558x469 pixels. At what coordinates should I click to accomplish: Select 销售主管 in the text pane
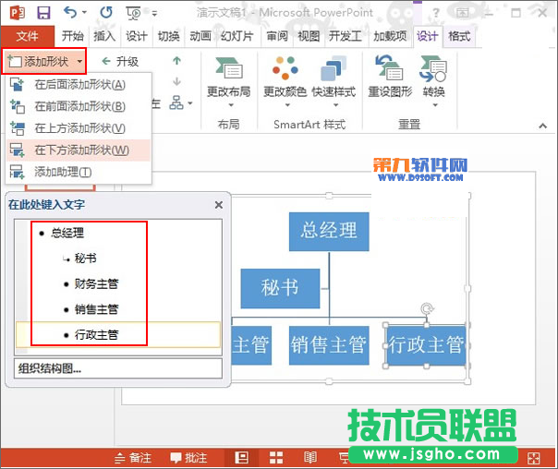(96, 309)
